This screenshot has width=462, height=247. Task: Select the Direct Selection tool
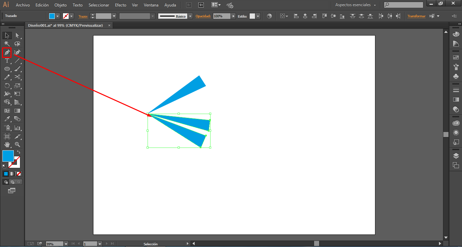click(x=17, y=35)
